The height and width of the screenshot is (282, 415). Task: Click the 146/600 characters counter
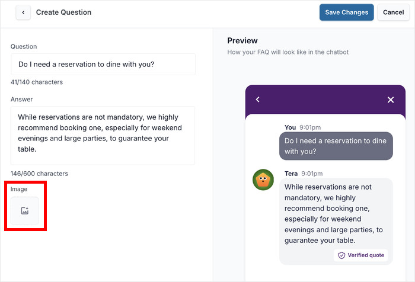pyautogui.click(x=39, y=174)
